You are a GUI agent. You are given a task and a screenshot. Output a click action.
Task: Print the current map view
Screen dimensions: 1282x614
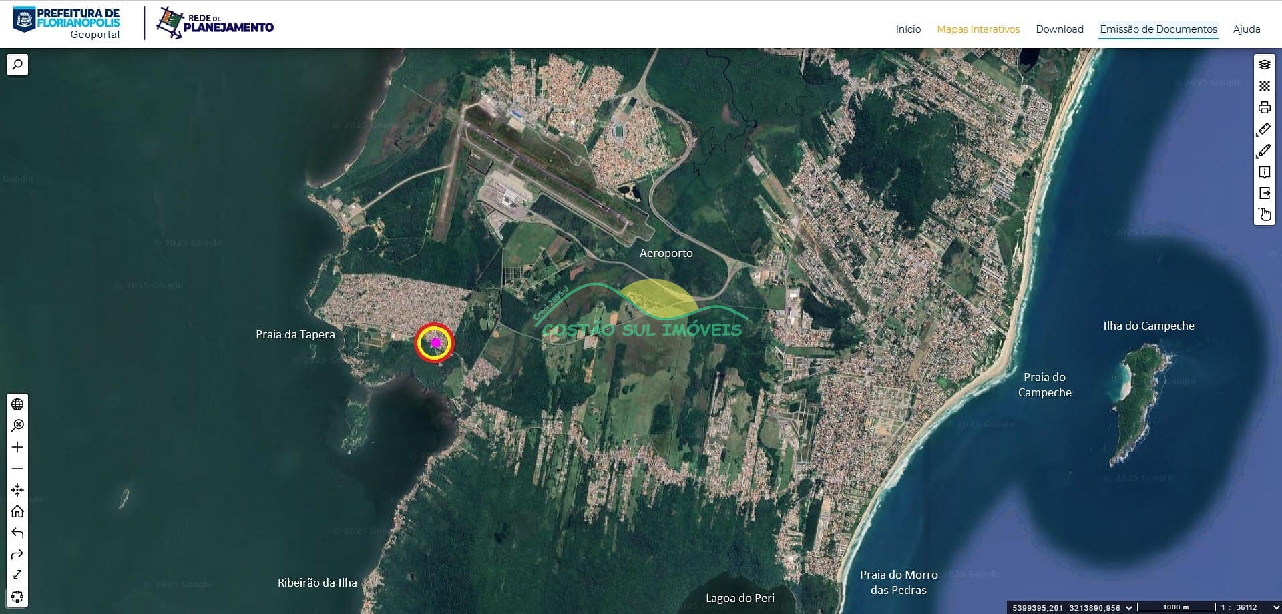[x=1264, y=107]
